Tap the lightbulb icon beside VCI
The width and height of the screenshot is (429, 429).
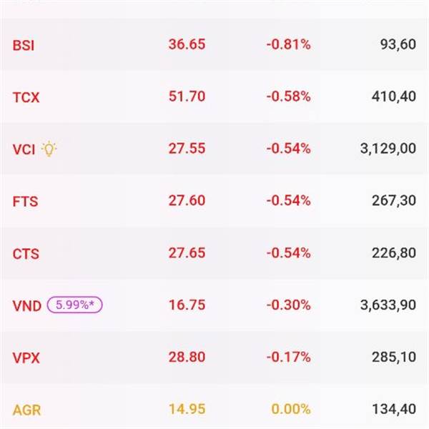coord(49,149)
